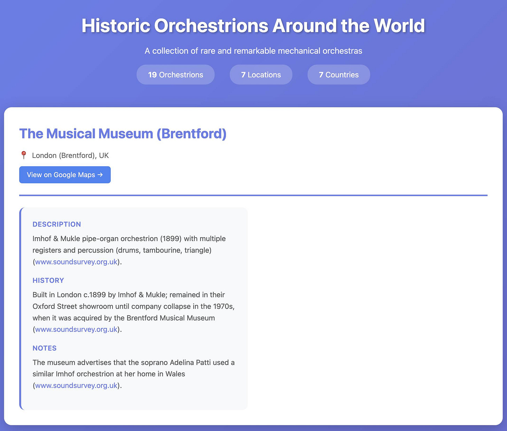Select the 7 Countries stat badge
Screen dimensions: 507x431
click(x=338, y=74)
